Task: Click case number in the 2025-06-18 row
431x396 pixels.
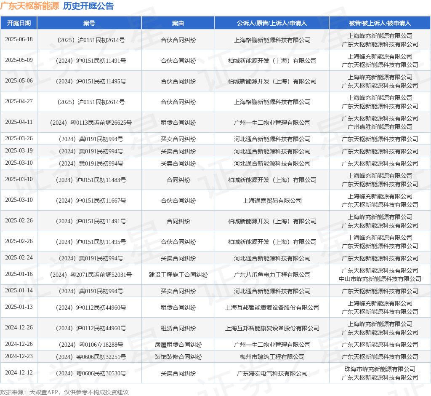Action: 91,40
